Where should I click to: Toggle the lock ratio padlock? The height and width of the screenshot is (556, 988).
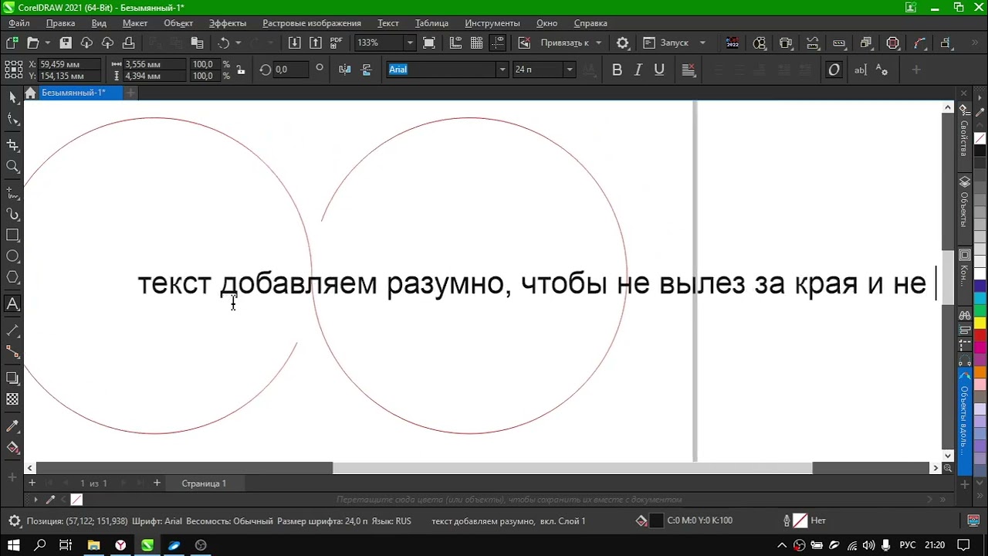[240, 70]
